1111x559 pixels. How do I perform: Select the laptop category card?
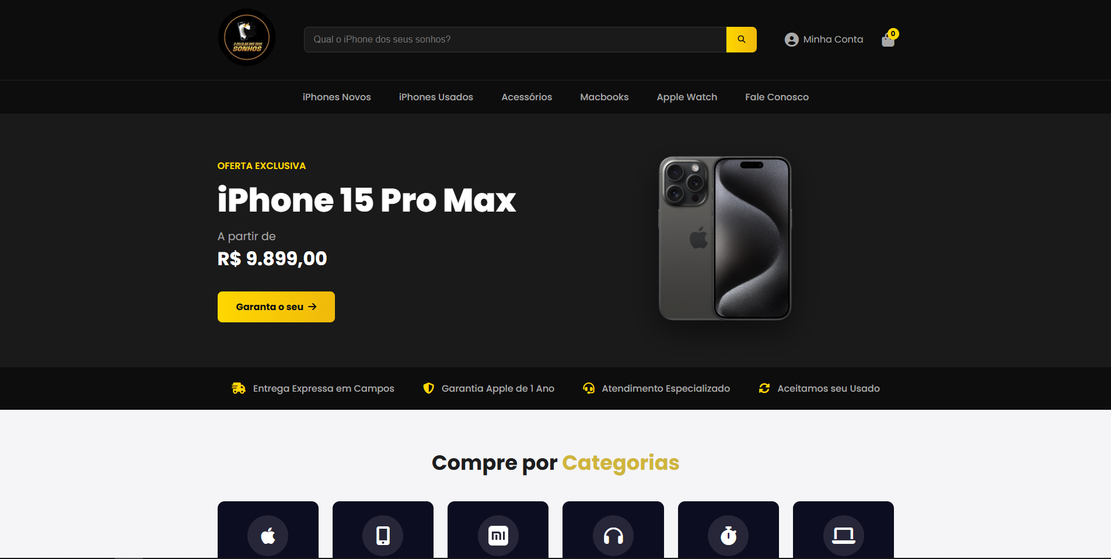point(843,530)
